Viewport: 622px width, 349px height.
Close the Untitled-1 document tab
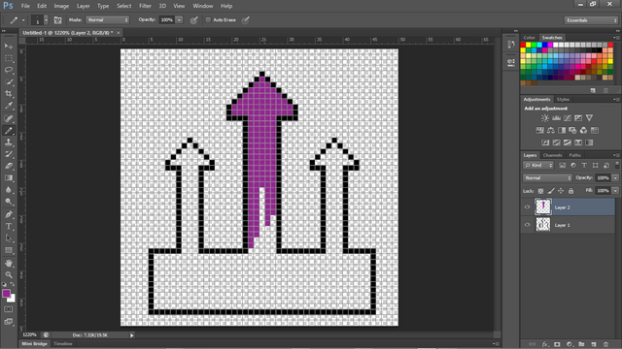coord(119,33)
